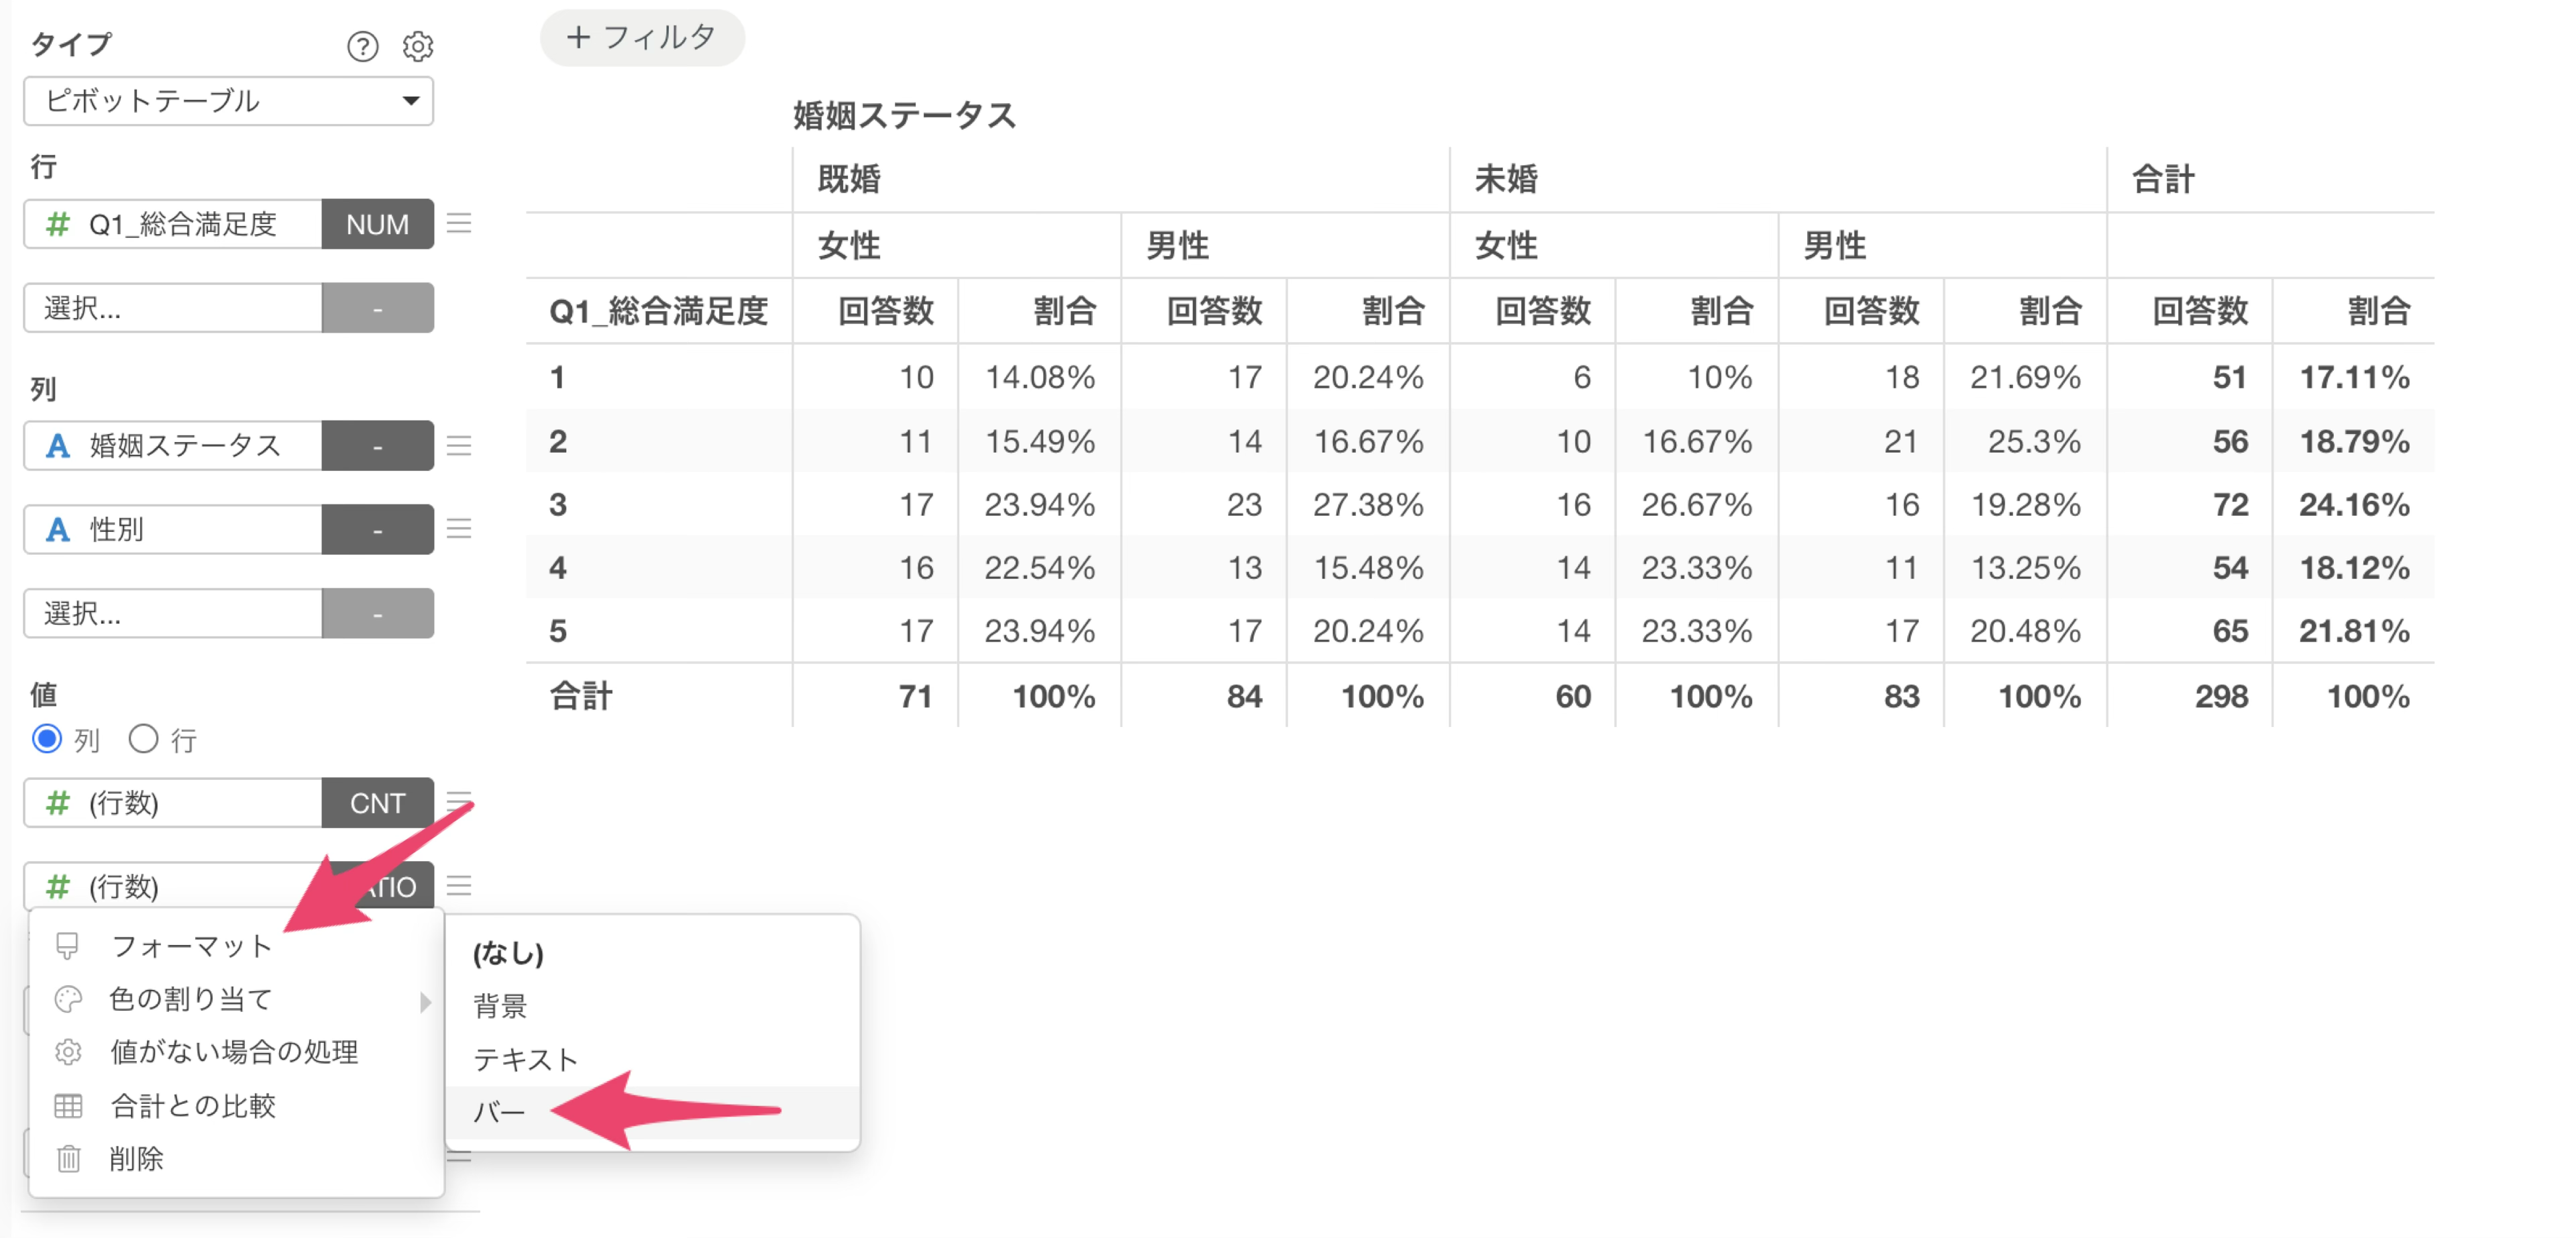Open chart settings gear icon
This screenshot has width=2576, height=1238.
tap(418, 46)
